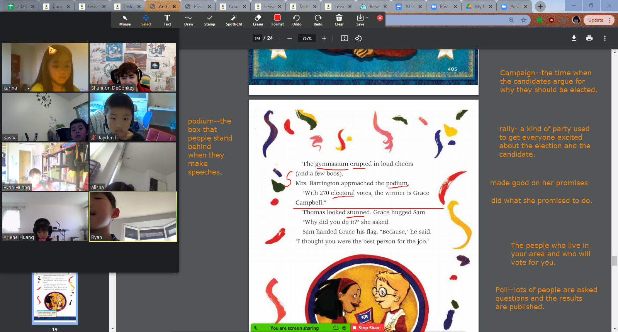Choose the Stamp annotation tool
618x332 pixels.
[x=209, y=20]
